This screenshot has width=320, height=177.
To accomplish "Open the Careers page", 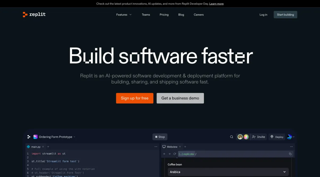I will click(199, 15).
